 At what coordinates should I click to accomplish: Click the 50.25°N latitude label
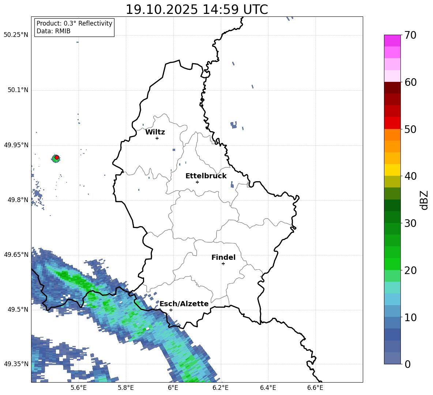(x=16, y=35)
